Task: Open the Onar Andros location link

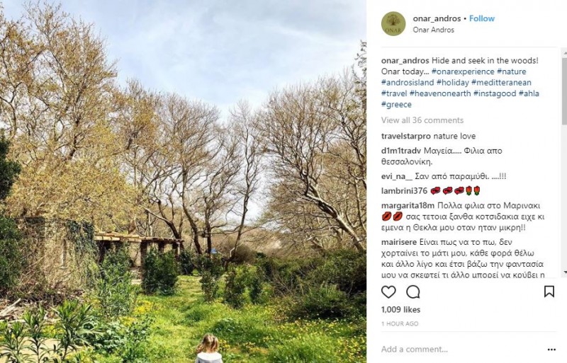Action: click(433, 30)
